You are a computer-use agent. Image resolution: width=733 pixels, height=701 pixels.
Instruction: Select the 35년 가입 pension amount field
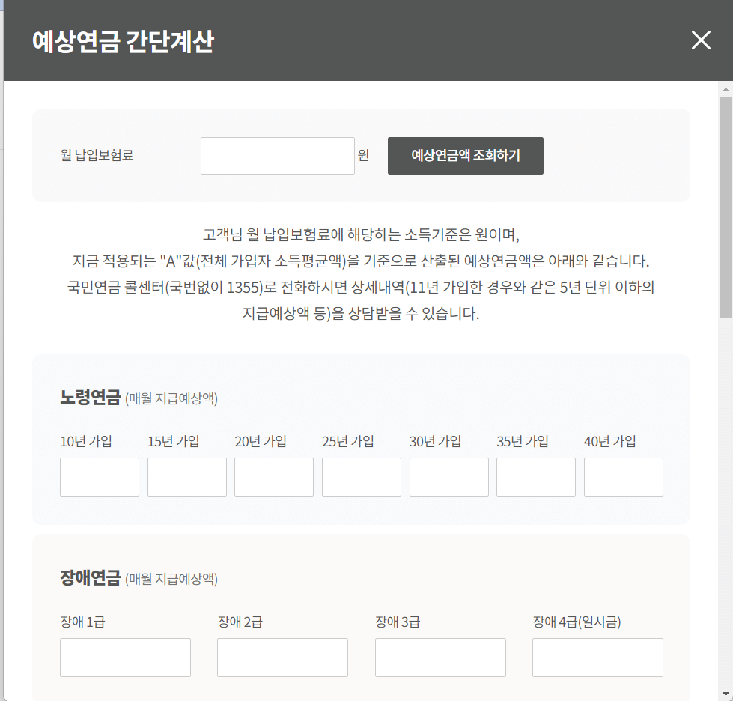tap(536, 477)
